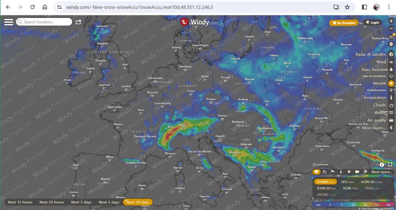Click the share map icon
The image size is (396, 210).
(x=79, y=22)
